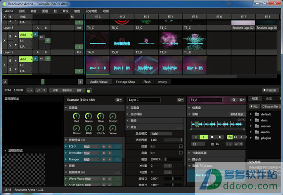Click the Wave dashboard knob
This screenshot has height=195, width=283.
click(113, 128)
